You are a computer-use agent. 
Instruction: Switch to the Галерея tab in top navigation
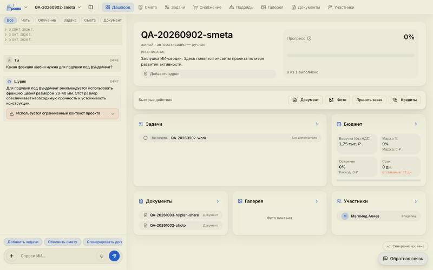coord(272,7)
